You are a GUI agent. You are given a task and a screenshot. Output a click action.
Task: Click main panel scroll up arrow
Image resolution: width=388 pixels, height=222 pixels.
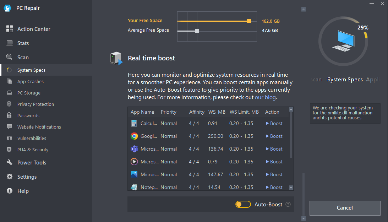pos(304,9)
